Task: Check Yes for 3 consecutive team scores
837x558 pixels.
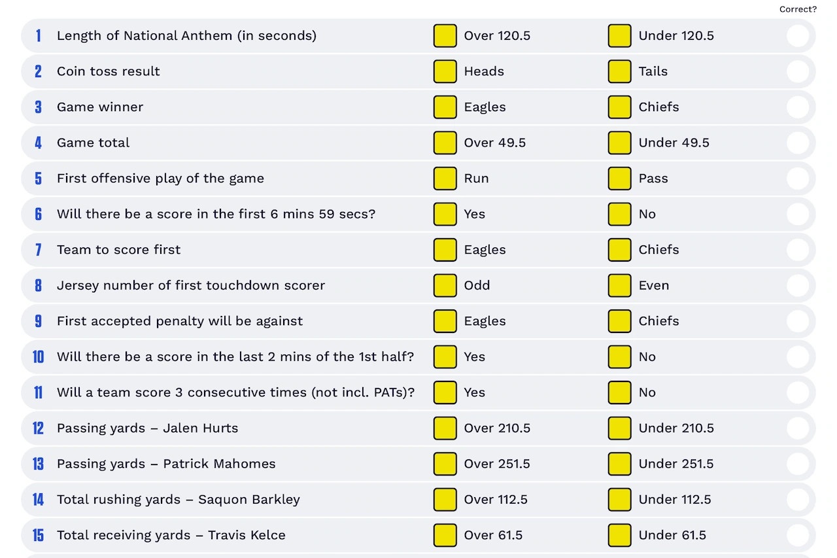Action: pyautogui.click(x=445, y=392)
